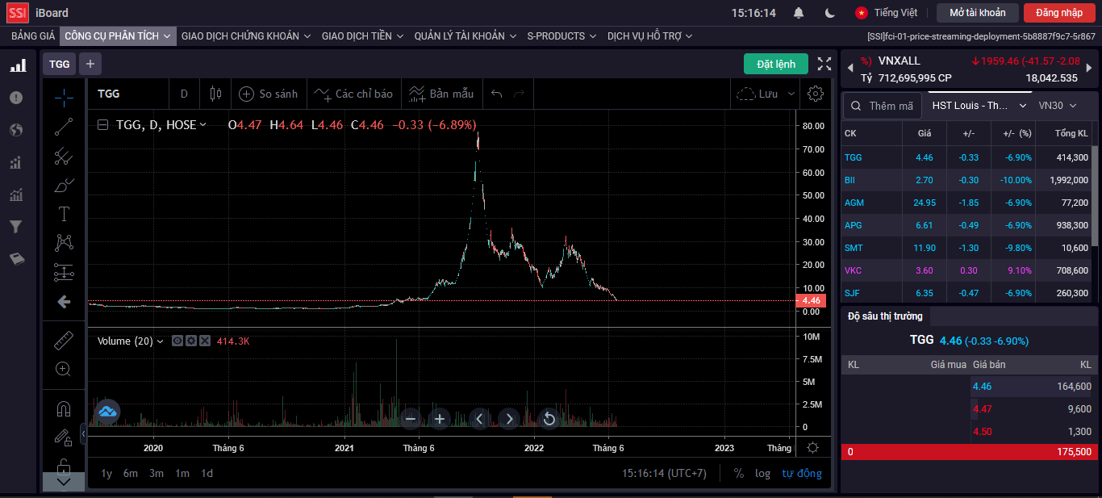This screenshot has width=1102, height=498.
Task: Set time range to 6m
Action: click(x=131, y=474)
